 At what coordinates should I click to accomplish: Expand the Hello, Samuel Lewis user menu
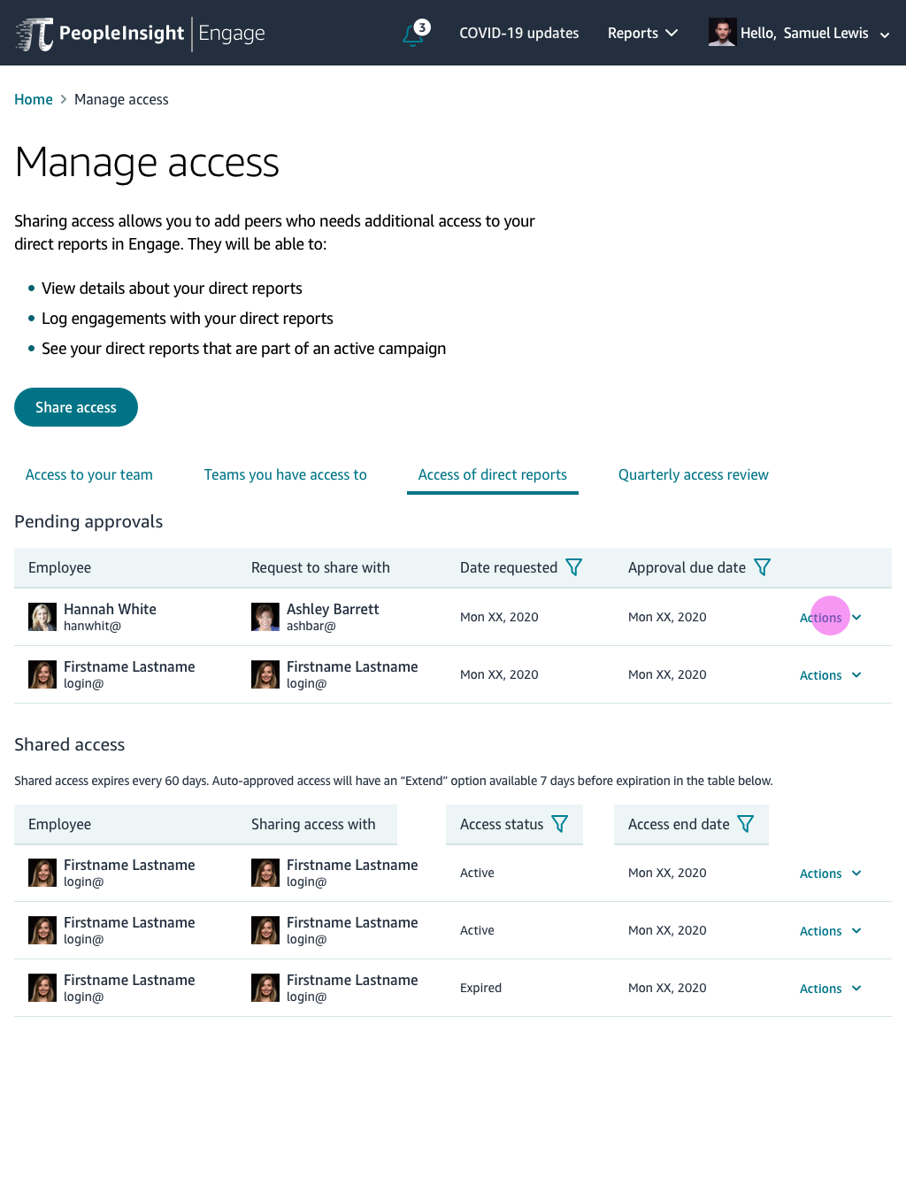pyautogui.click(x=814, y=34)
